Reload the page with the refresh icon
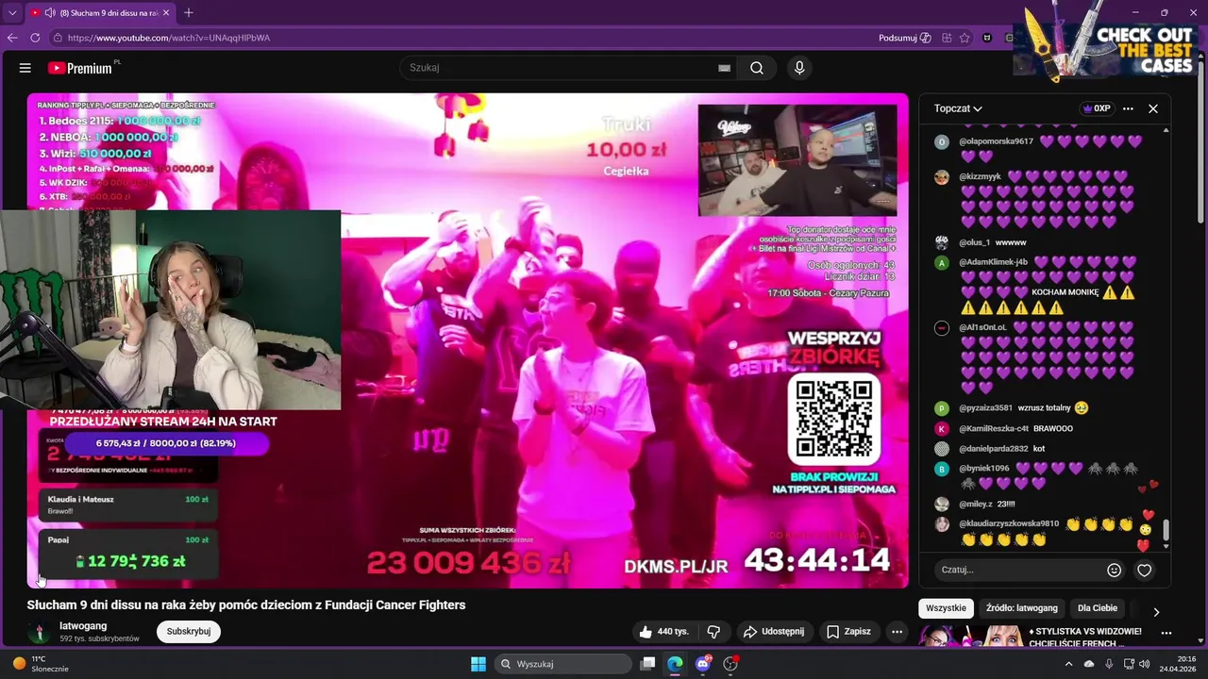Screen dimensions: 1208x679 click(x=35, y=38)
